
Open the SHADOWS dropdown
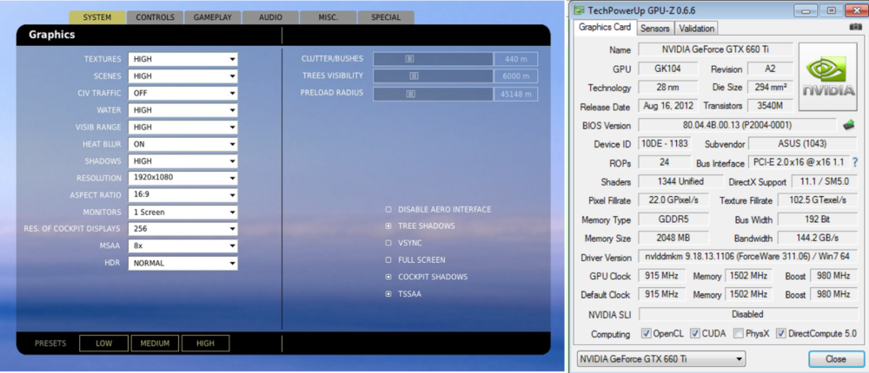click(182, 161)
